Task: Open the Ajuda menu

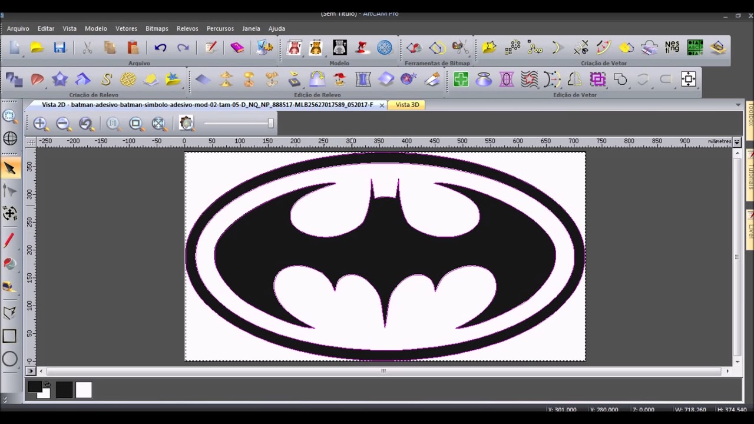Action: pos(277,28)
